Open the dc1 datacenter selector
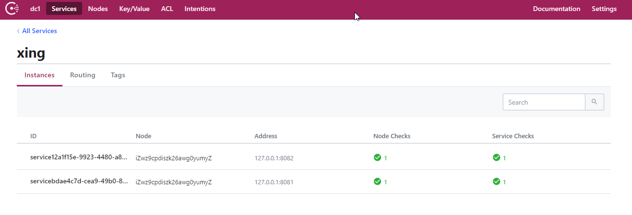This screenshot has height=215, width=632. (x=35, y=9)
